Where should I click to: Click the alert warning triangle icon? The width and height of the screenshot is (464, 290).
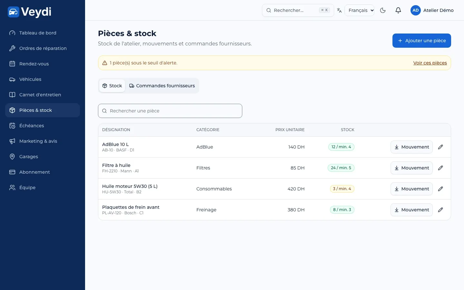(105, 63)
